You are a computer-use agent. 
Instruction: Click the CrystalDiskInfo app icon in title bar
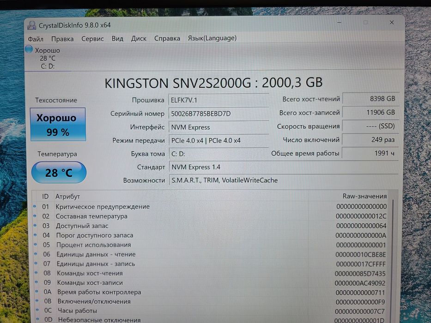click(x=31, y=25)
